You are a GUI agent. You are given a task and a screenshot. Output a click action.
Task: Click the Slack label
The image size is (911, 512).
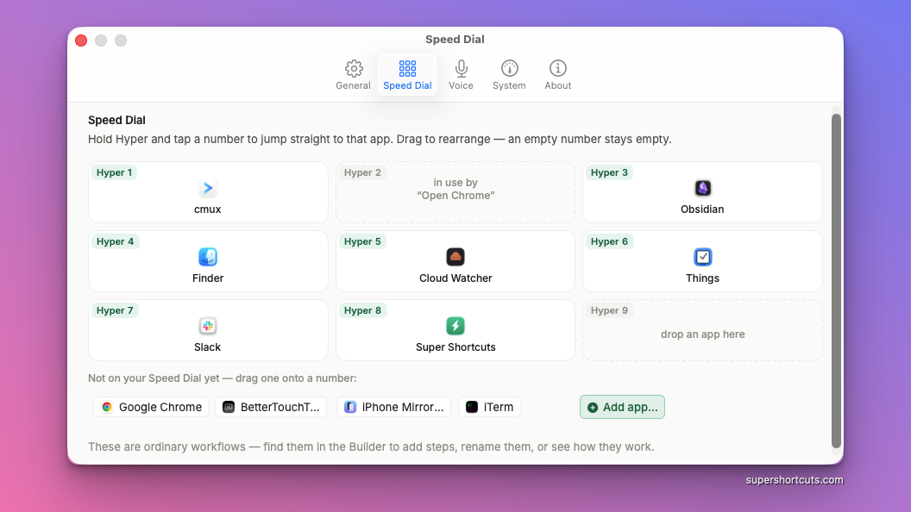tap(207, 347)
